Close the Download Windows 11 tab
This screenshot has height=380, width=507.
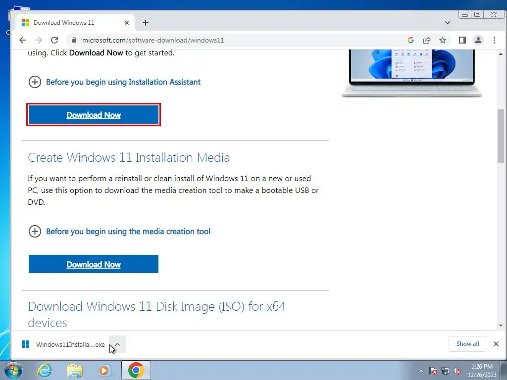tap(127, 23)
